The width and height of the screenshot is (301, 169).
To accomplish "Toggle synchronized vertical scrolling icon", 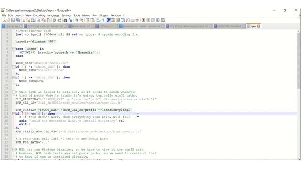I will pyautogui.click(x=87, y=20).
